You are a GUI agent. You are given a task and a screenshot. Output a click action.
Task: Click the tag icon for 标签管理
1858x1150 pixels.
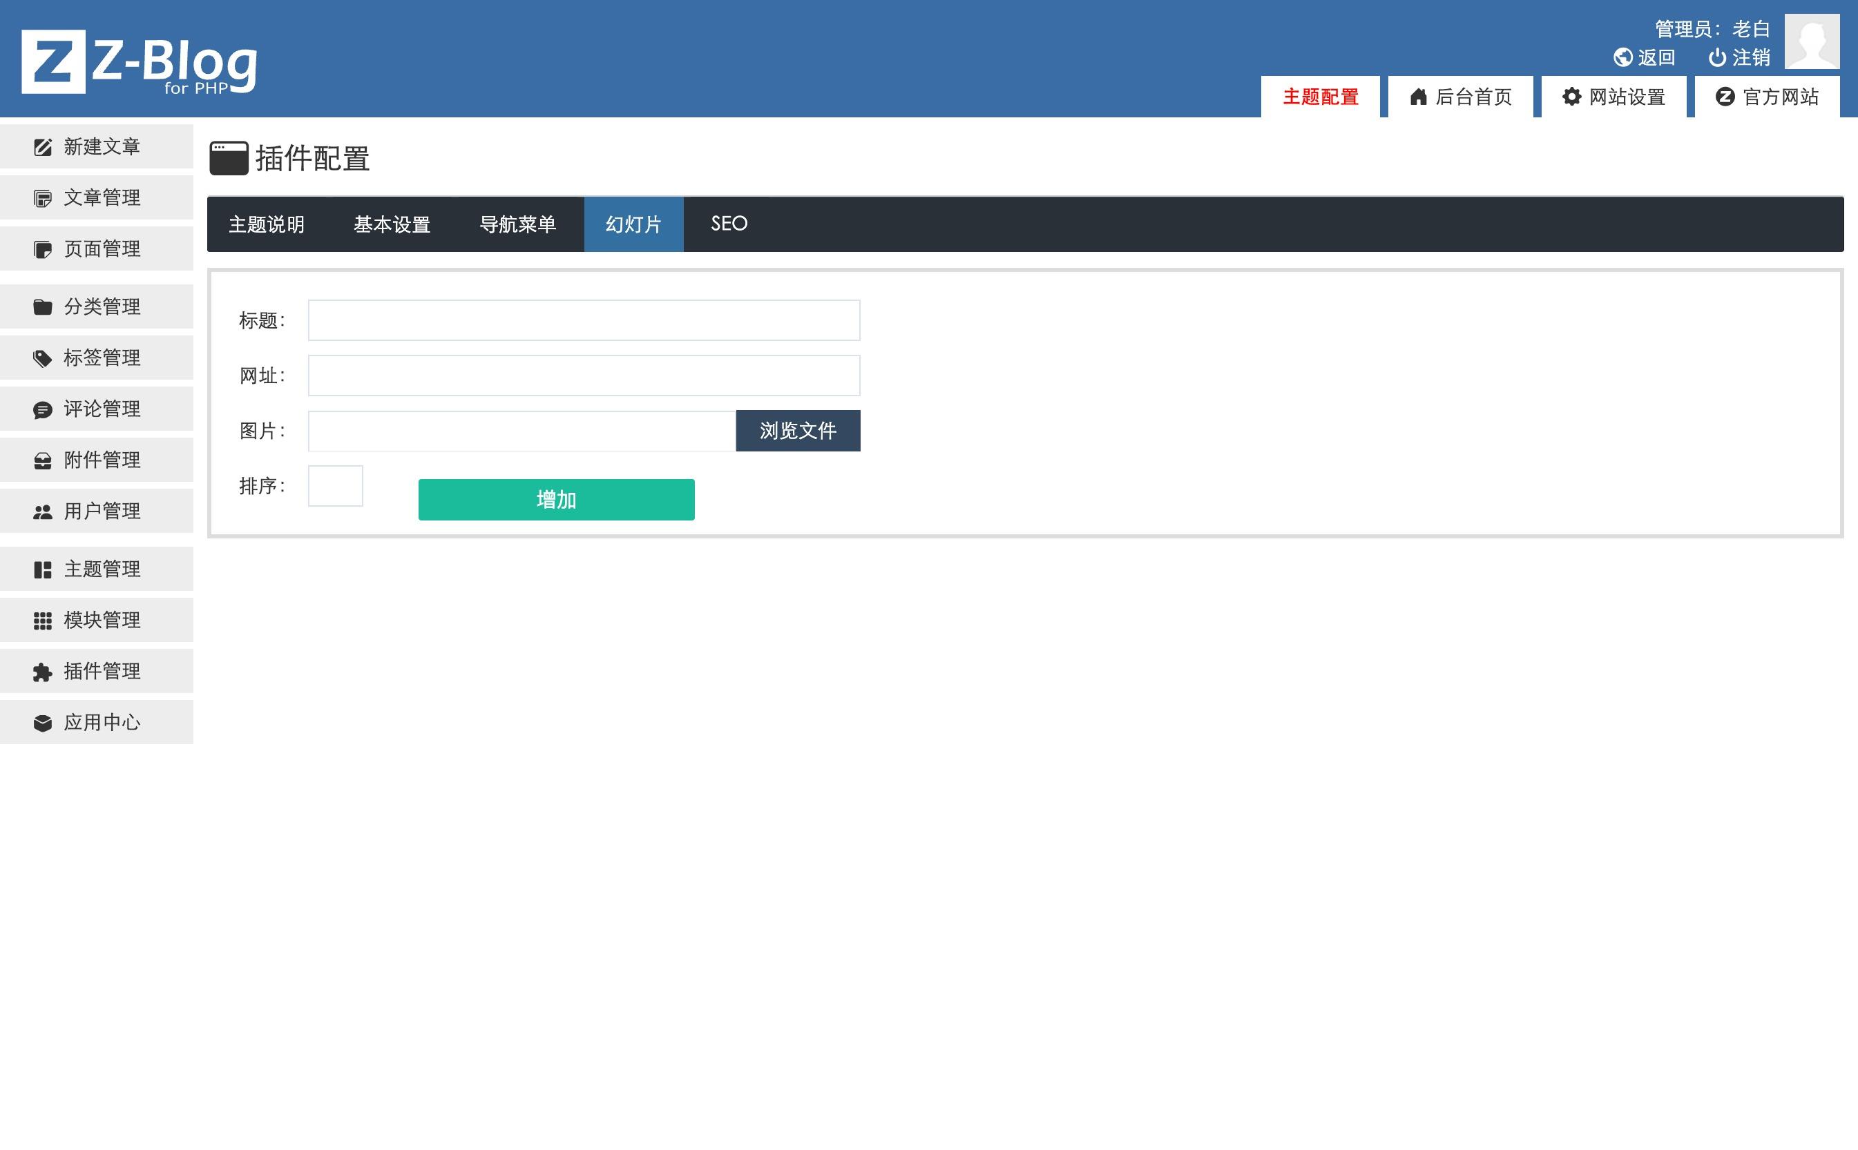pyautogui.click(x=43, y=358)
